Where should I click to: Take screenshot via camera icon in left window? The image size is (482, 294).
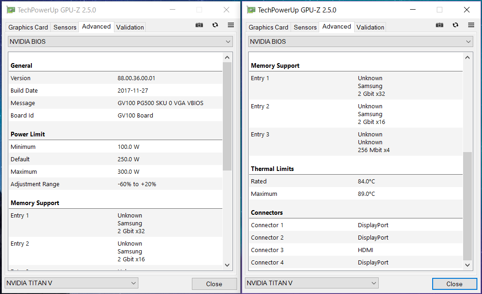[x=199, y=25]
